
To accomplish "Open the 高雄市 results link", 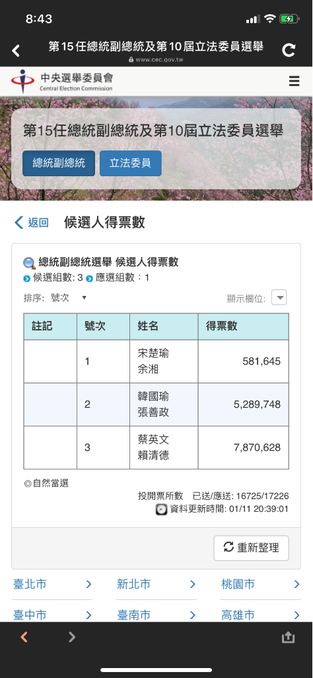I will [x=260, y=615].
